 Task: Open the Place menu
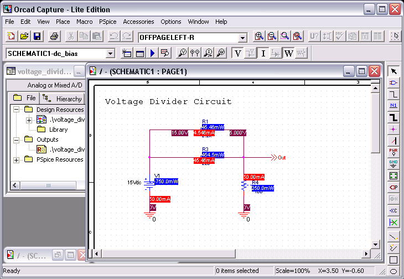click(x=63, y=22)
